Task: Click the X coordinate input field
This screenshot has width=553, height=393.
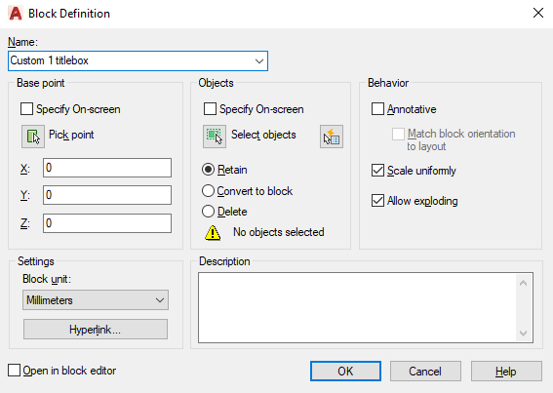Action: coord(107,168)
